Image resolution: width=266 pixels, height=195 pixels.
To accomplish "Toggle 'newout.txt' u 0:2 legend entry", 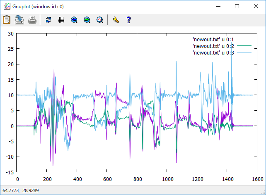I will (213, 46).
